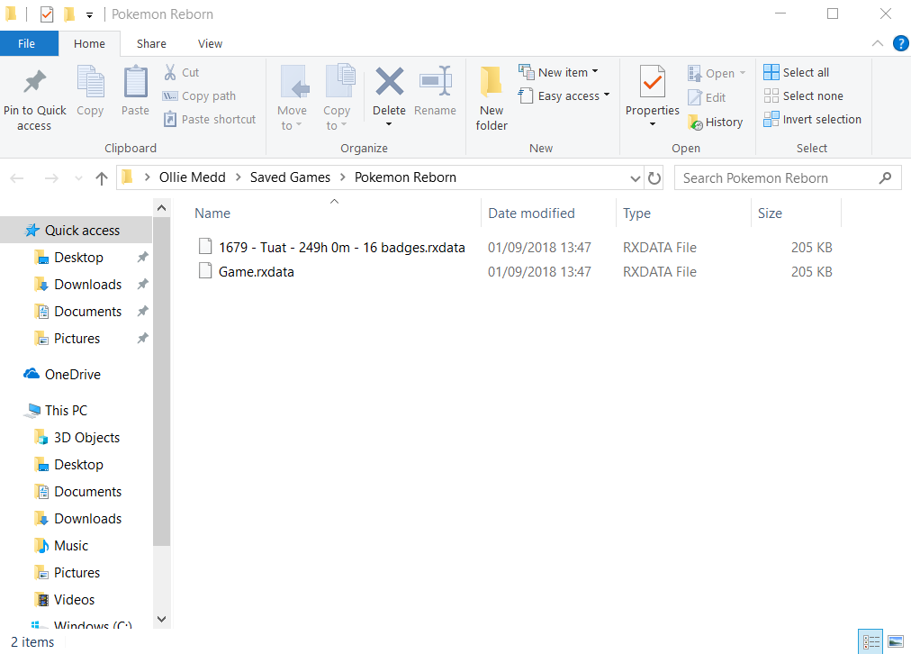
Task: Go up one folder level
Action: point(102,177)
